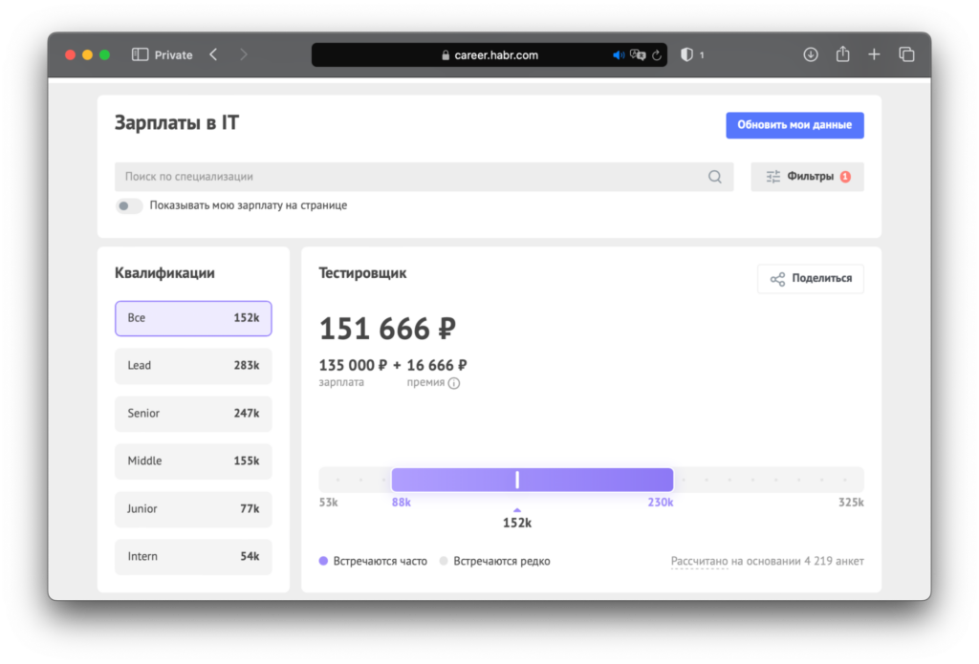Show Safari downloads
The height and width of the screenshot is (664, 979).
tap(811, 55)
